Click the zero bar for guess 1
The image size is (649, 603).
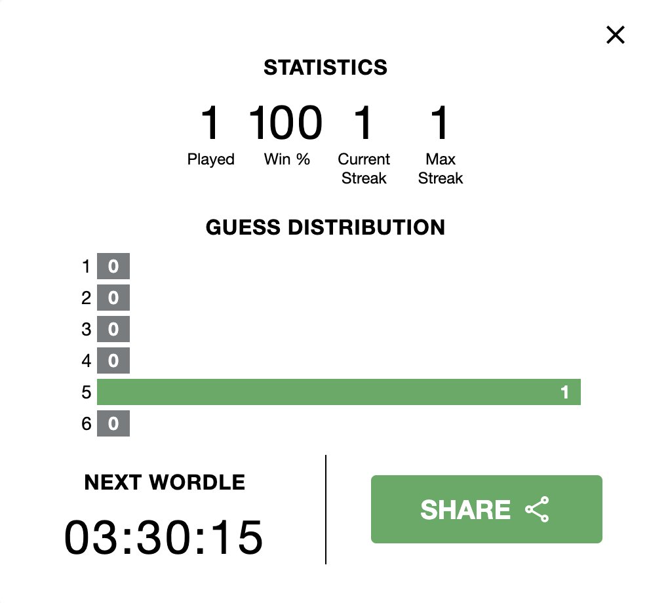click(x=113, y=266)
